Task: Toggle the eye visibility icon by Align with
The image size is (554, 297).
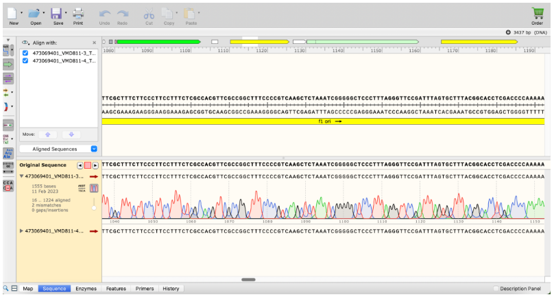Action: pos(25,43)
